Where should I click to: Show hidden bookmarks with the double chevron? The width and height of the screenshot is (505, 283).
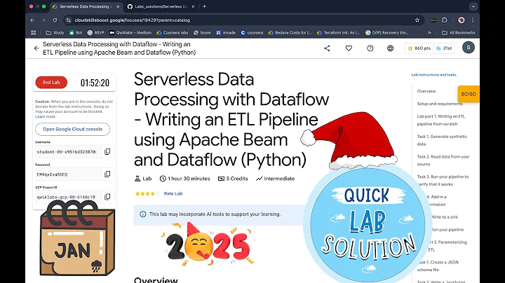pos(429,32)
